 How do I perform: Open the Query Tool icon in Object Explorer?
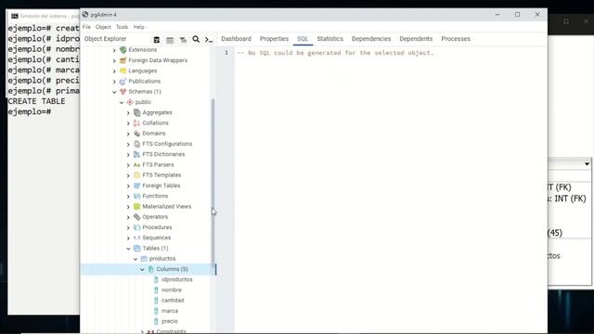[157, 39]
